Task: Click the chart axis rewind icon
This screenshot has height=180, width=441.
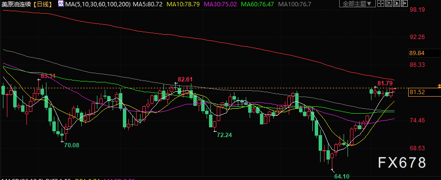Action: coord(389,3)
